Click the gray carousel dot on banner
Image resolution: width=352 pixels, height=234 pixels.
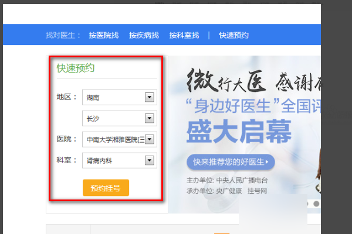pyautogui.click(x=316, y=204)
